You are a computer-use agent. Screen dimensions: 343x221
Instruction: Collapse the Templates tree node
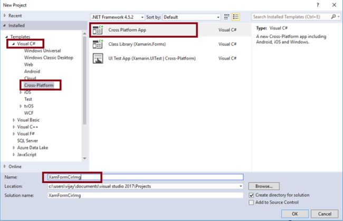tap(6, 37)
